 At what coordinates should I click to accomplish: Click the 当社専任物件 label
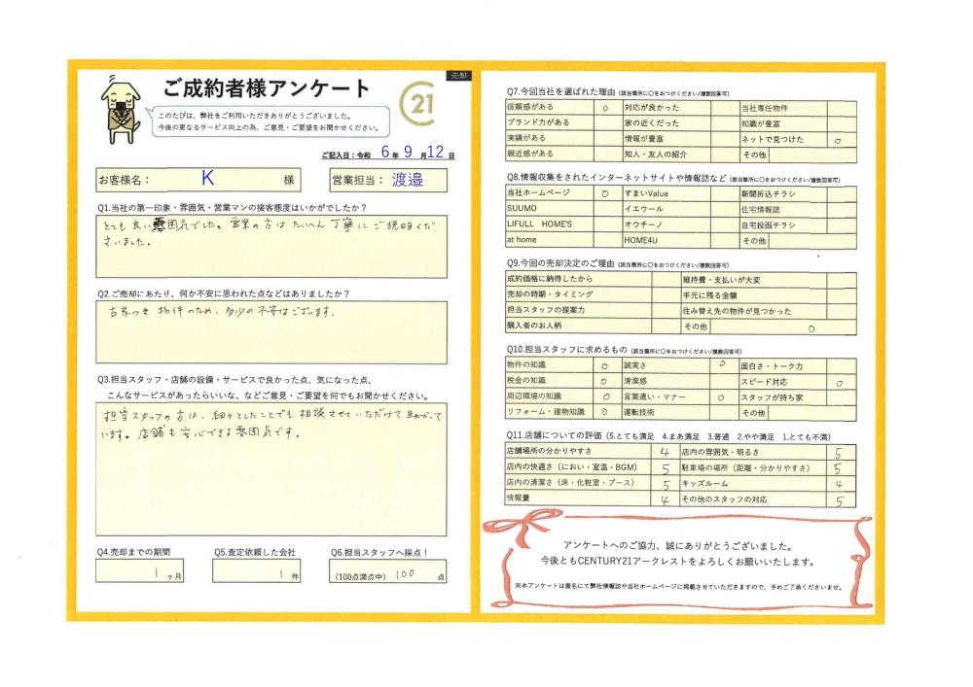[765, 108]
